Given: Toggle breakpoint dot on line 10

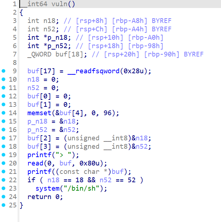Looking at the screenshot, I should point(3,79).
